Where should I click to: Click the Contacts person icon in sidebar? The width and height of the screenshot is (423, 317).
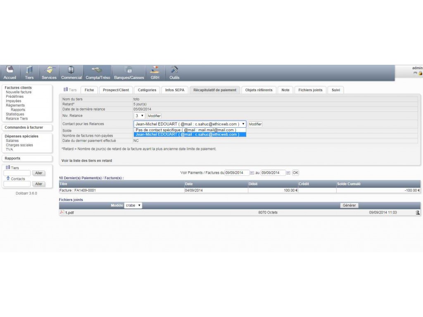click(8, 178)
